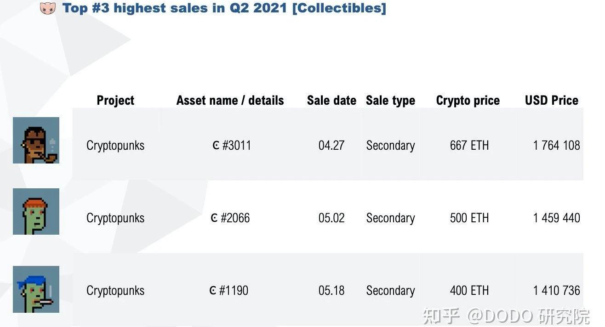Click the 667 ETH crypto price
This screenshot has height=327, width=605.
tap(469, 146)
